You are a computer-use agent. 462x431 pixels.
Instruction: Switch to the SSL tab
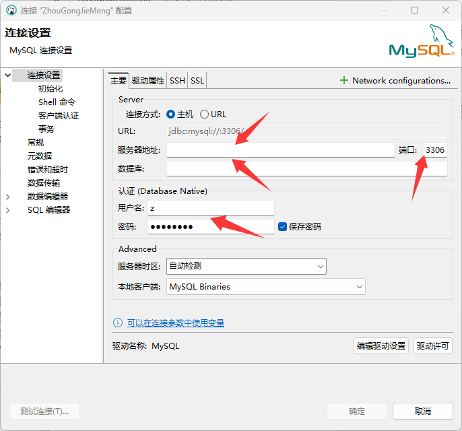(197, 80)
